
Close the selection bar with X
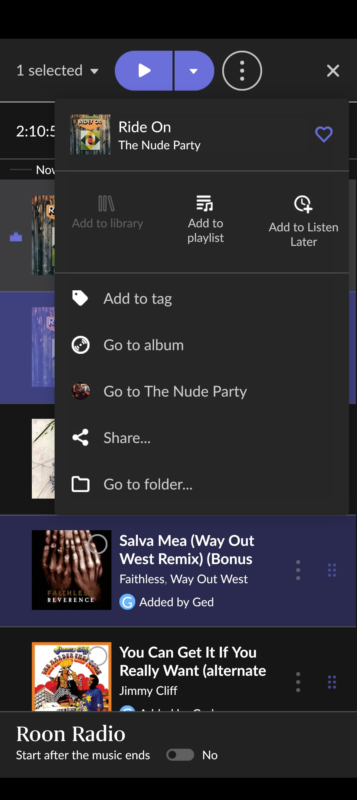333,71
